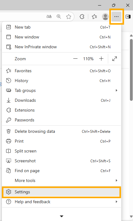This screenshot has height=221, width=133.
Task: Click the Tab groups icon
Action: tap(9, 90)
